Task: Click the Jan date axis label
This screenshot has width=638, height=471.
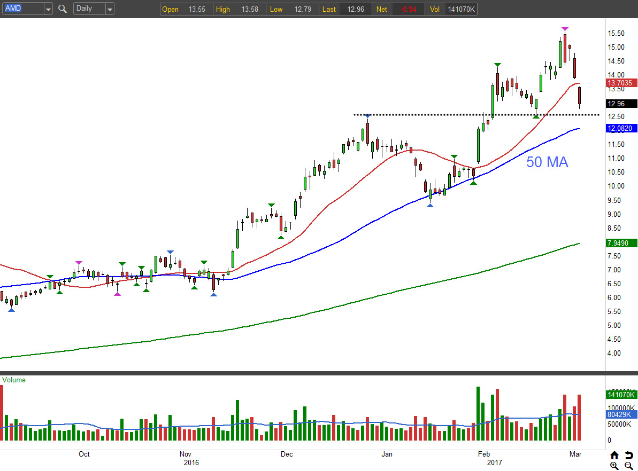Action: pos(387,454)
